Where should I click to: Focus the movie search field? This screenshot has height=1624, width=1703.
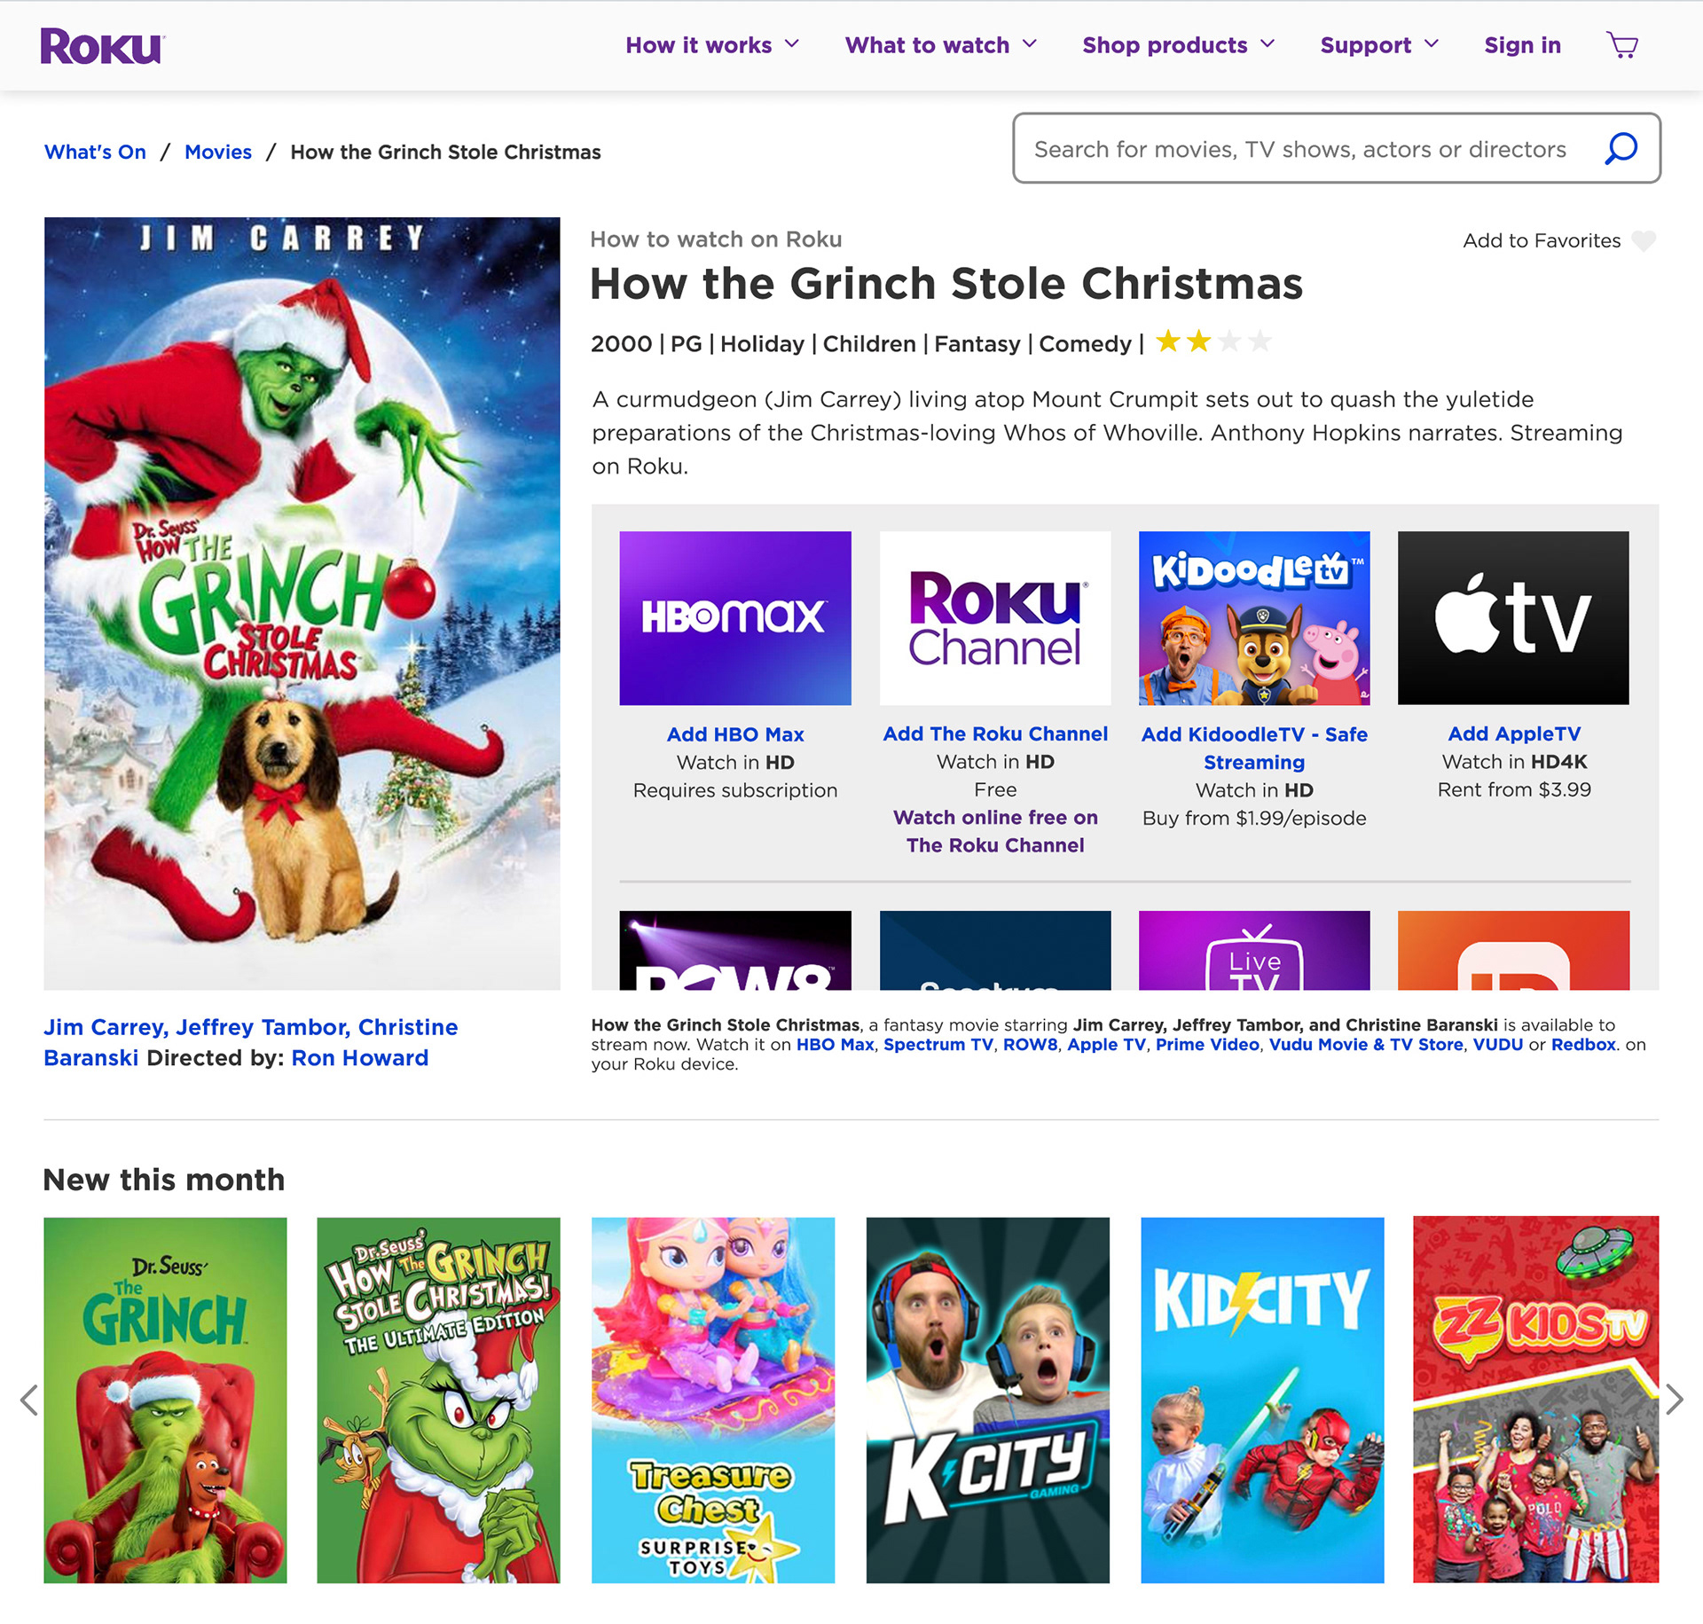tap(1337, 148)
